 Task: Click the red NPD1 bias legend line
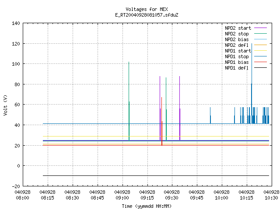(x=261, y=62)
